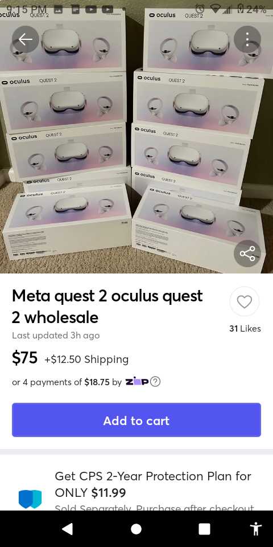This screenshot has width=273, height=547.
Task: Tap the CPS protection plan shield icon
Action: (30, 499)
